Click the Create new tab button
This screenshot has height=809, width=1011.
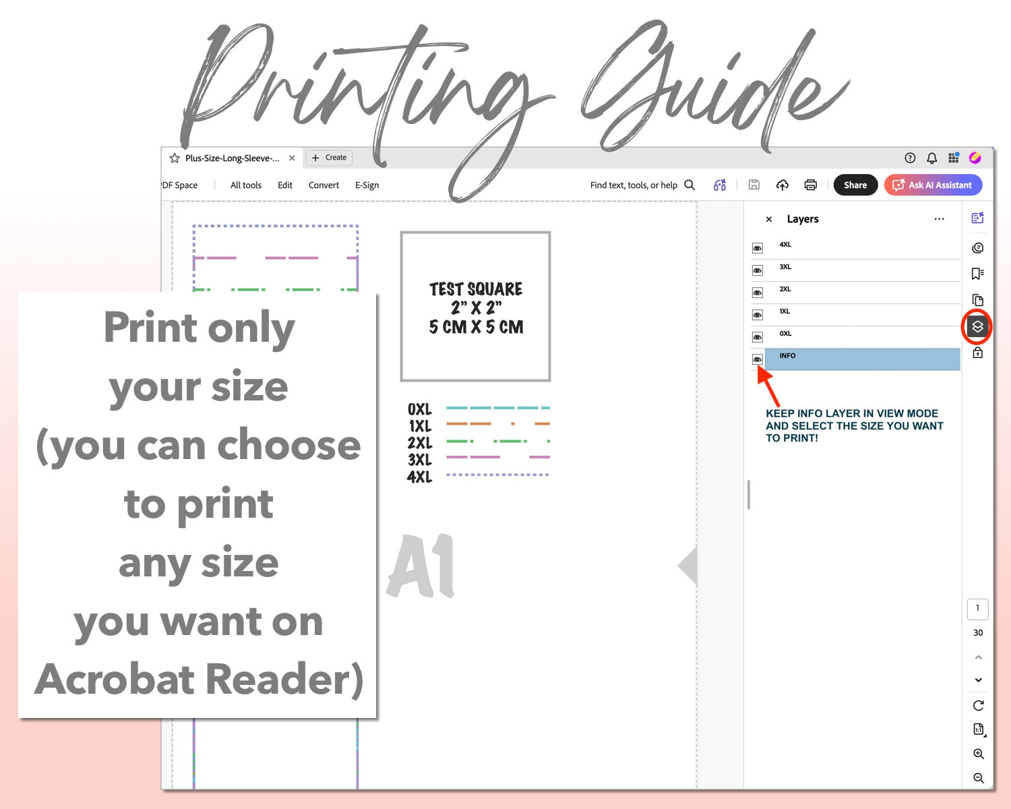329,158
